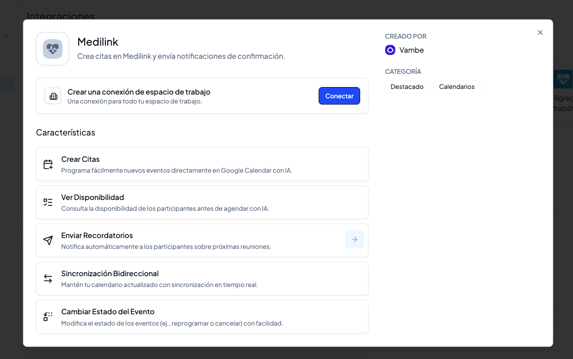Close the Medilink dialog with the X
The width and height of the screenshot is (573, 359).
coord(540,32)
